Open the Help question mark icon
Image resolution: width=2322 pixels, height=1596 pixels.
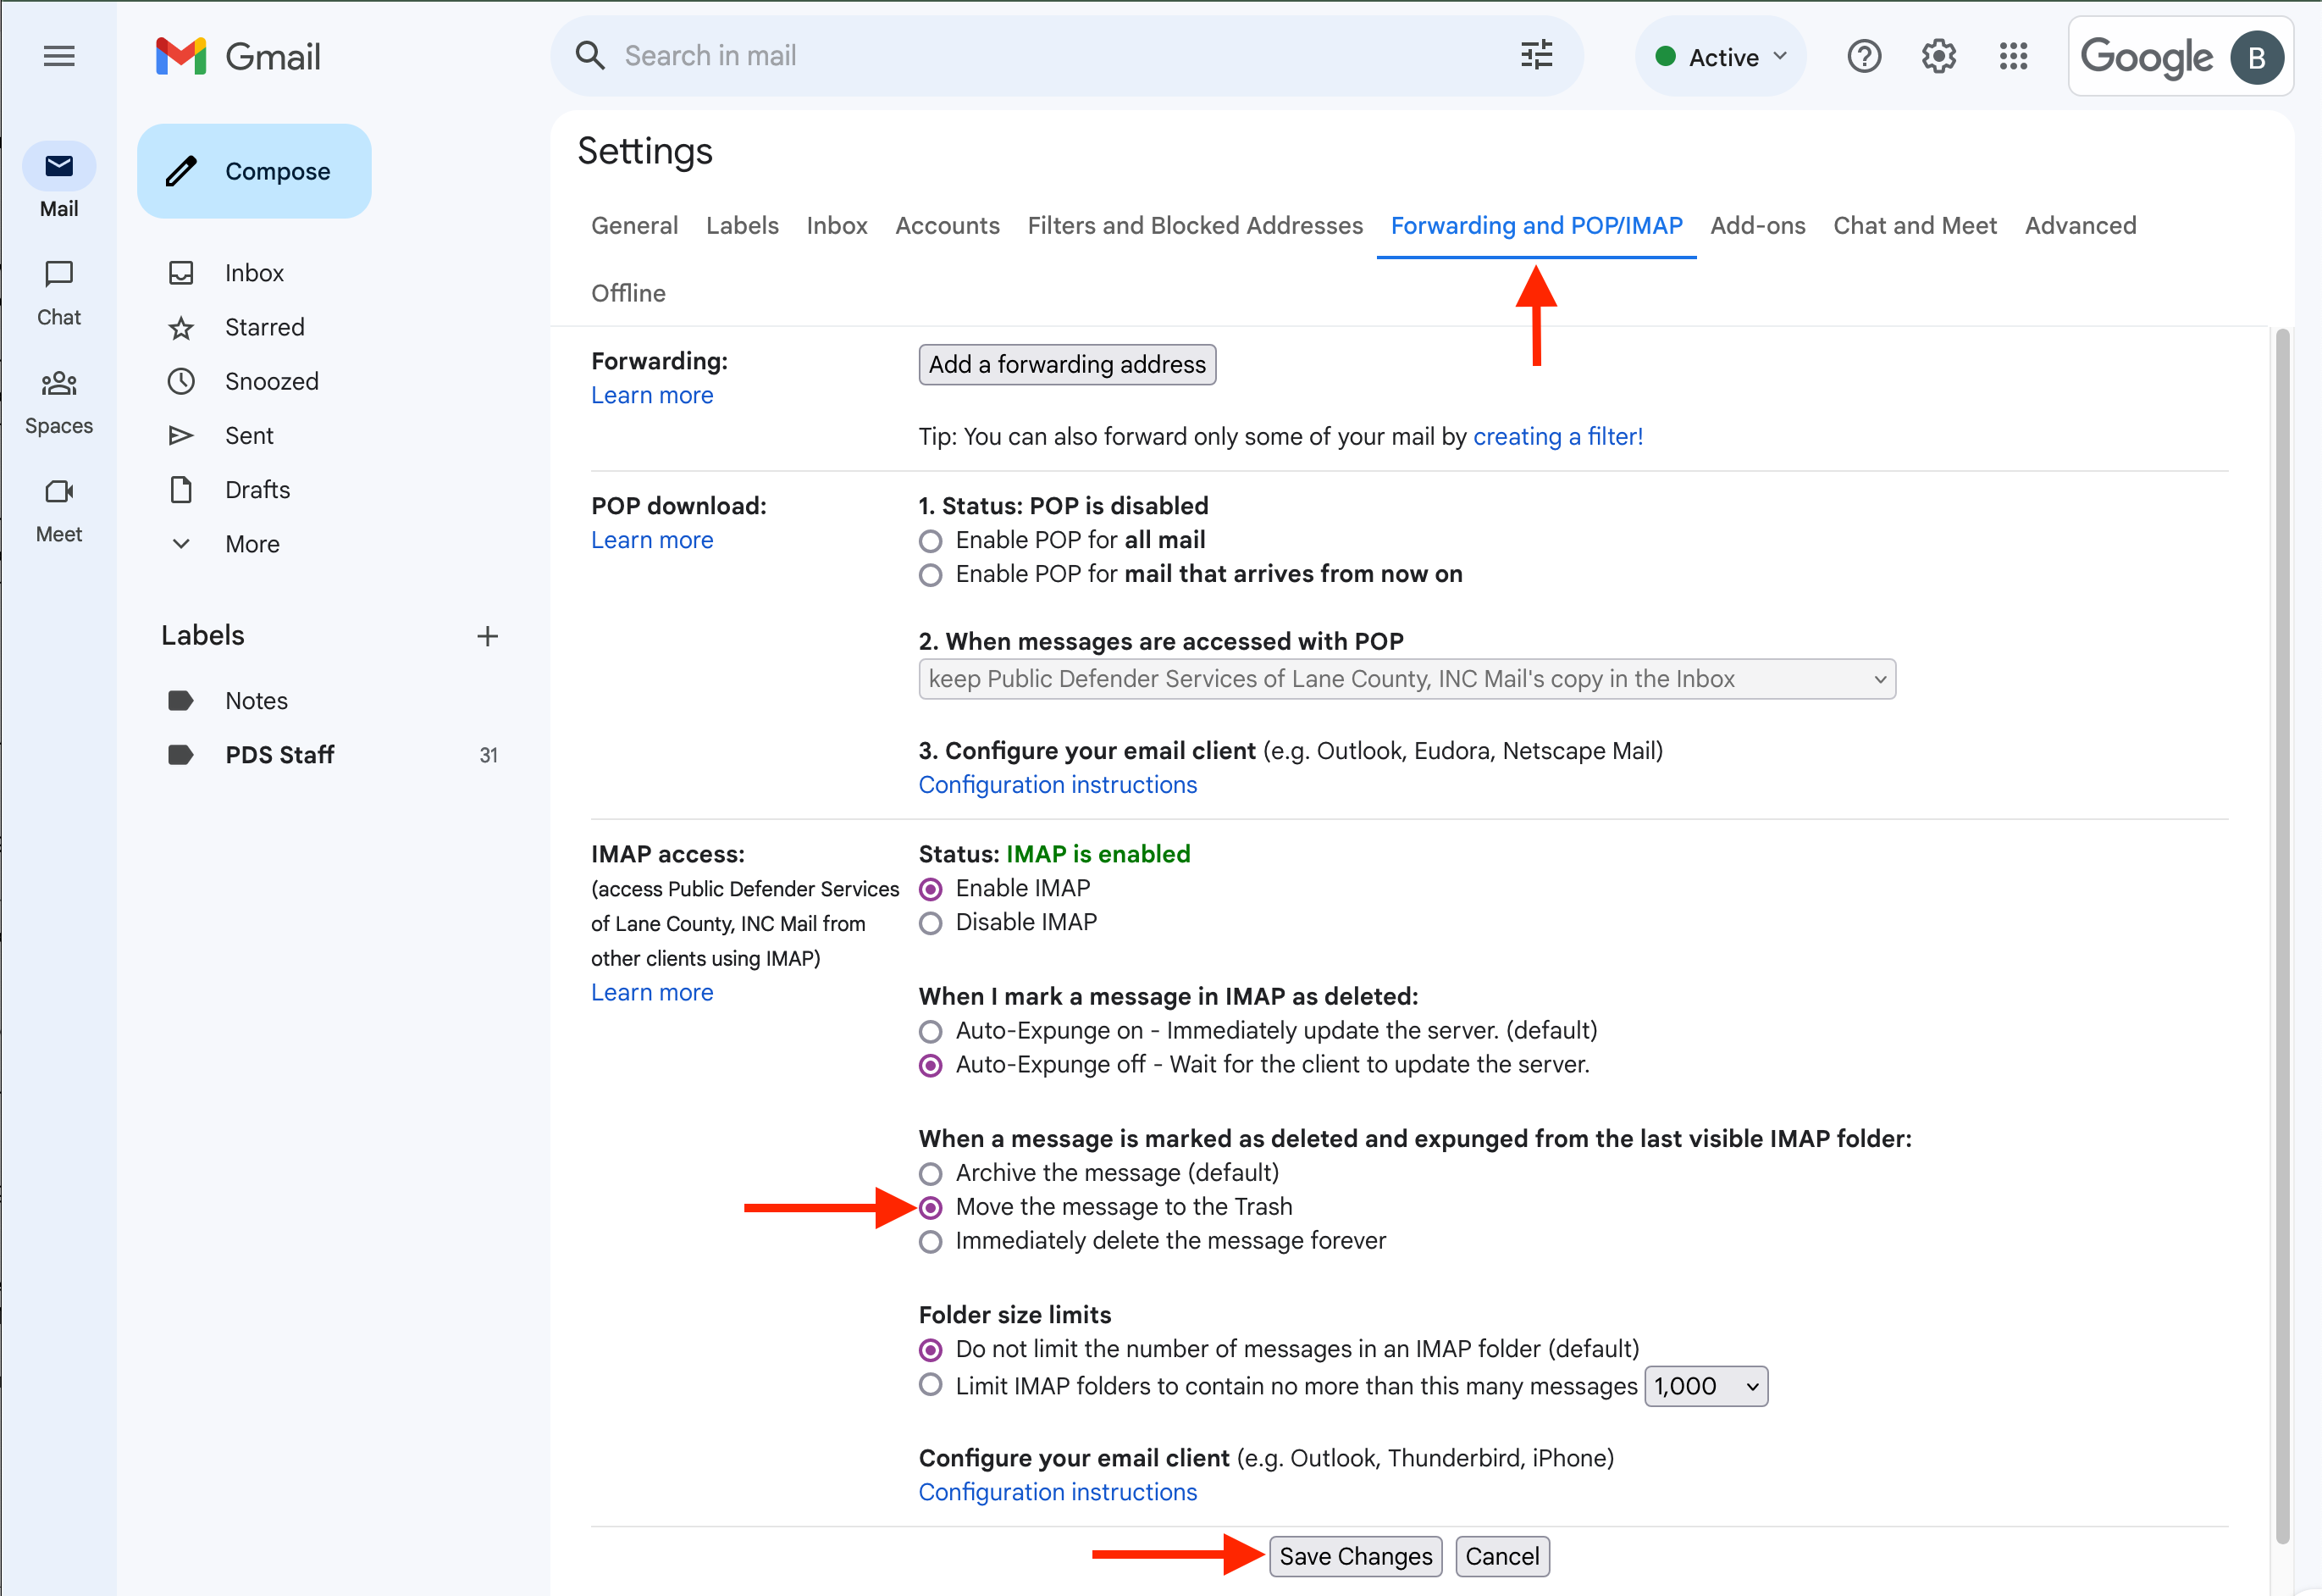(1863, 56)
